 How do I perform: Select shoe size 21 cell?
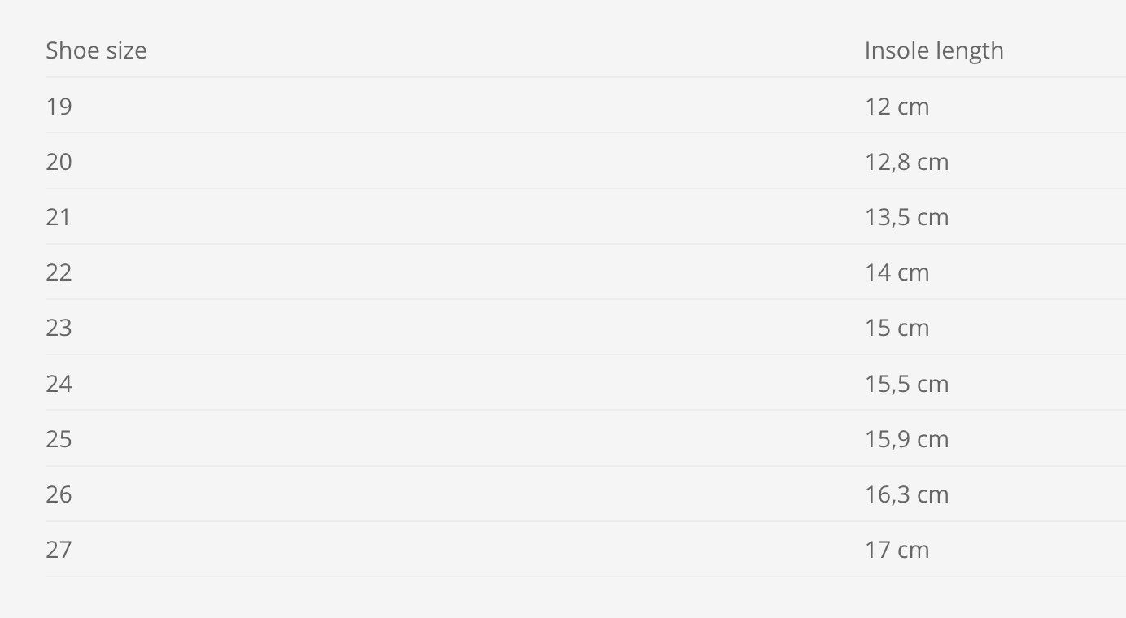pyautogui.click(x=59, y=217)
